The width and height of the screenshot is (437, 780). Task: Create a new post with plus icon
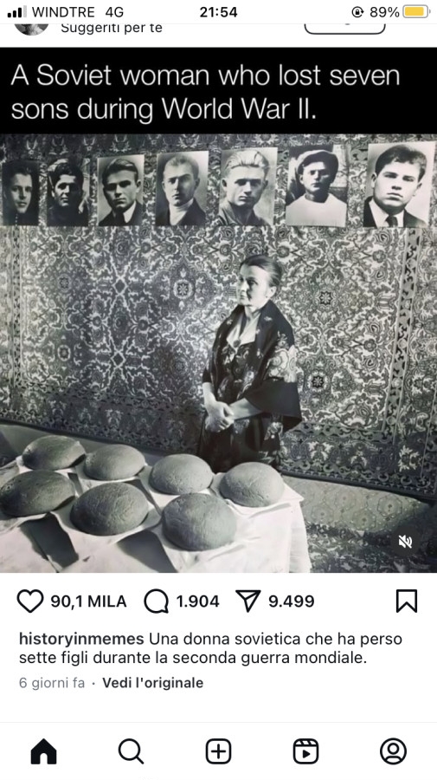218,751
